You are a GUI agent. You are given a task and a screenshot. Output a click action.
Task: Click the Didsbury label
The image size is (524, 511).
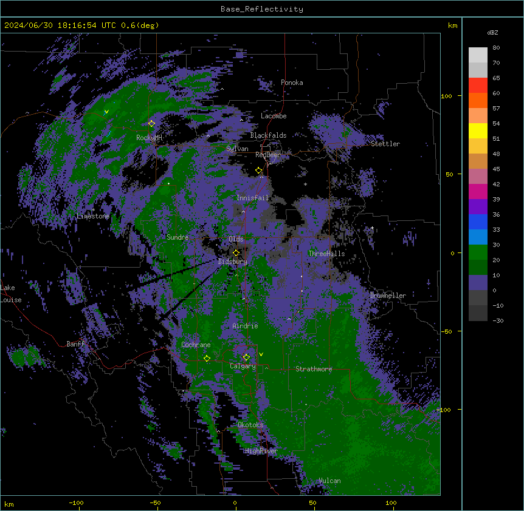233,262
